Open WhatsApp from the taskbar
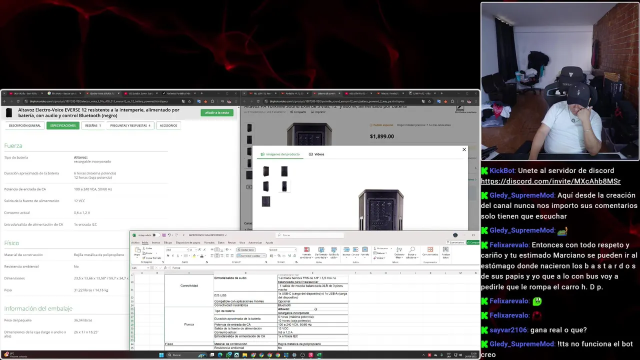 point(228,355)
